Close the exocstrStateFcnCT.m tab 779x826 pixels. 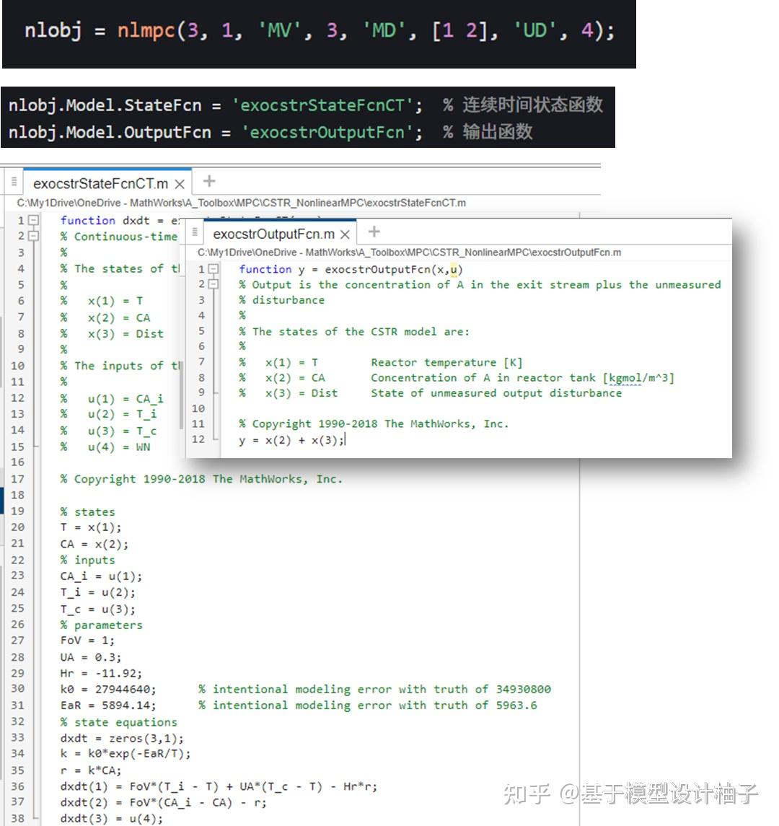coord(180,185)
